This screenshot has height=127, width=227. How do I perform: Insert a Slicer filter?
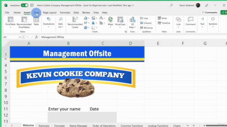162,18
